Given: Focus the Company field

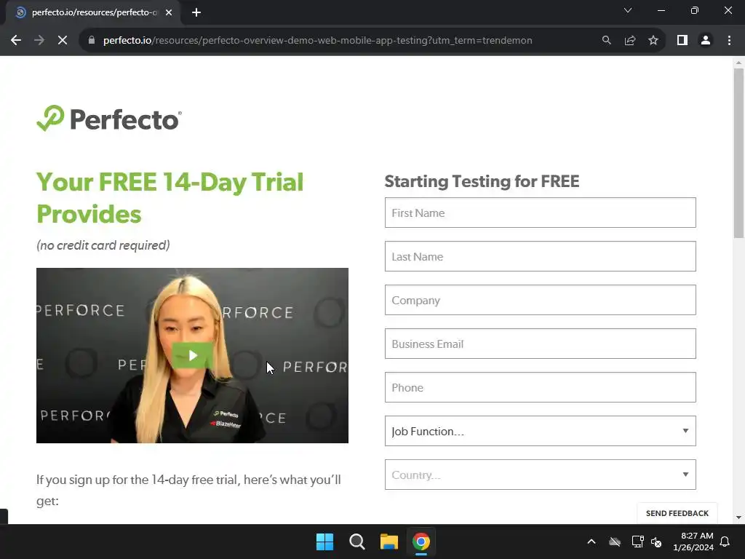Looking at the screenshot, I should (541, 300).
